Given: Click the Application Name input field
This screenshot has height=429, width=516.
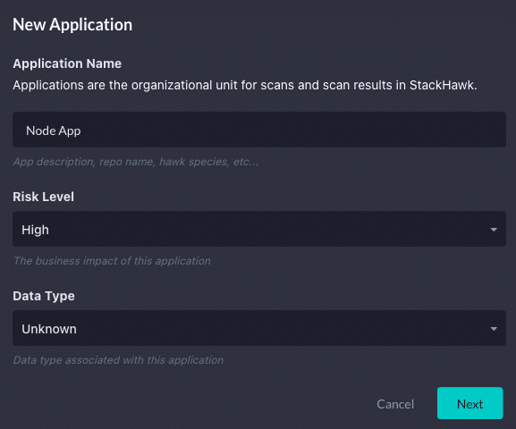Looking at the screenshot, I should pos(259,130).
